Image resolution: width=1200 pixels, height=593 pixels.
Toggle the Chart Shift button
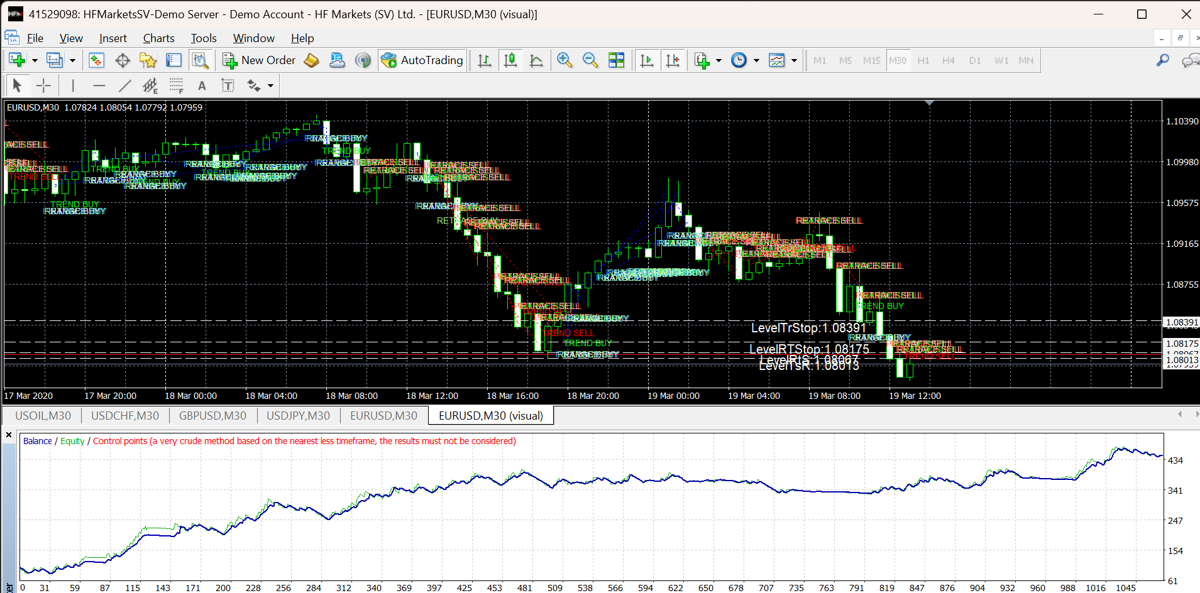[x=673, y=60]
